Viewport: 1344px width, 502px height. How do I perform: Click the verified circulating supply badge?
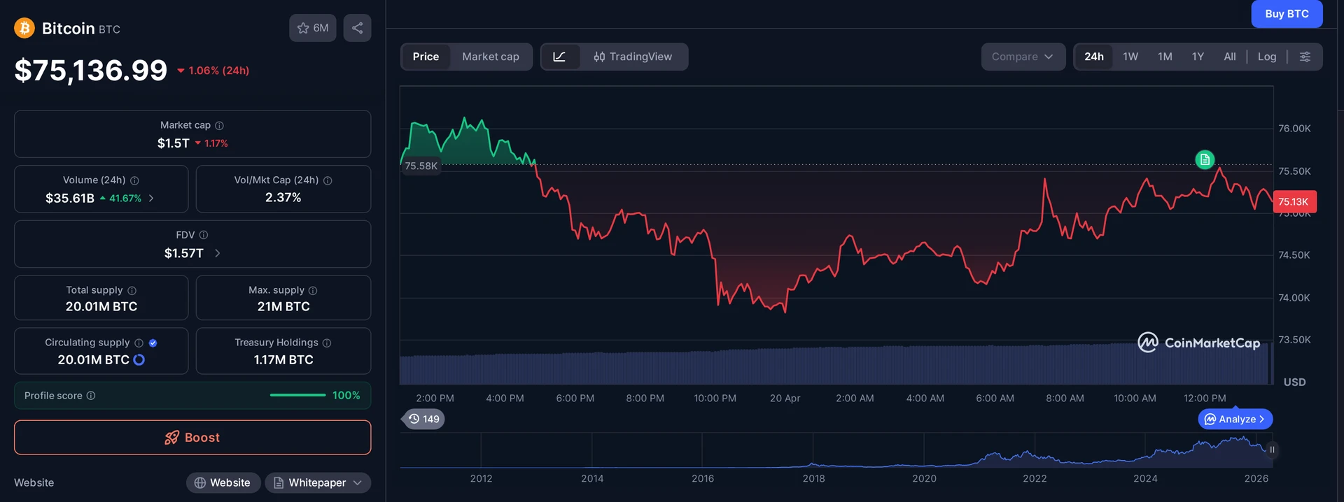[x=153, y=343]
